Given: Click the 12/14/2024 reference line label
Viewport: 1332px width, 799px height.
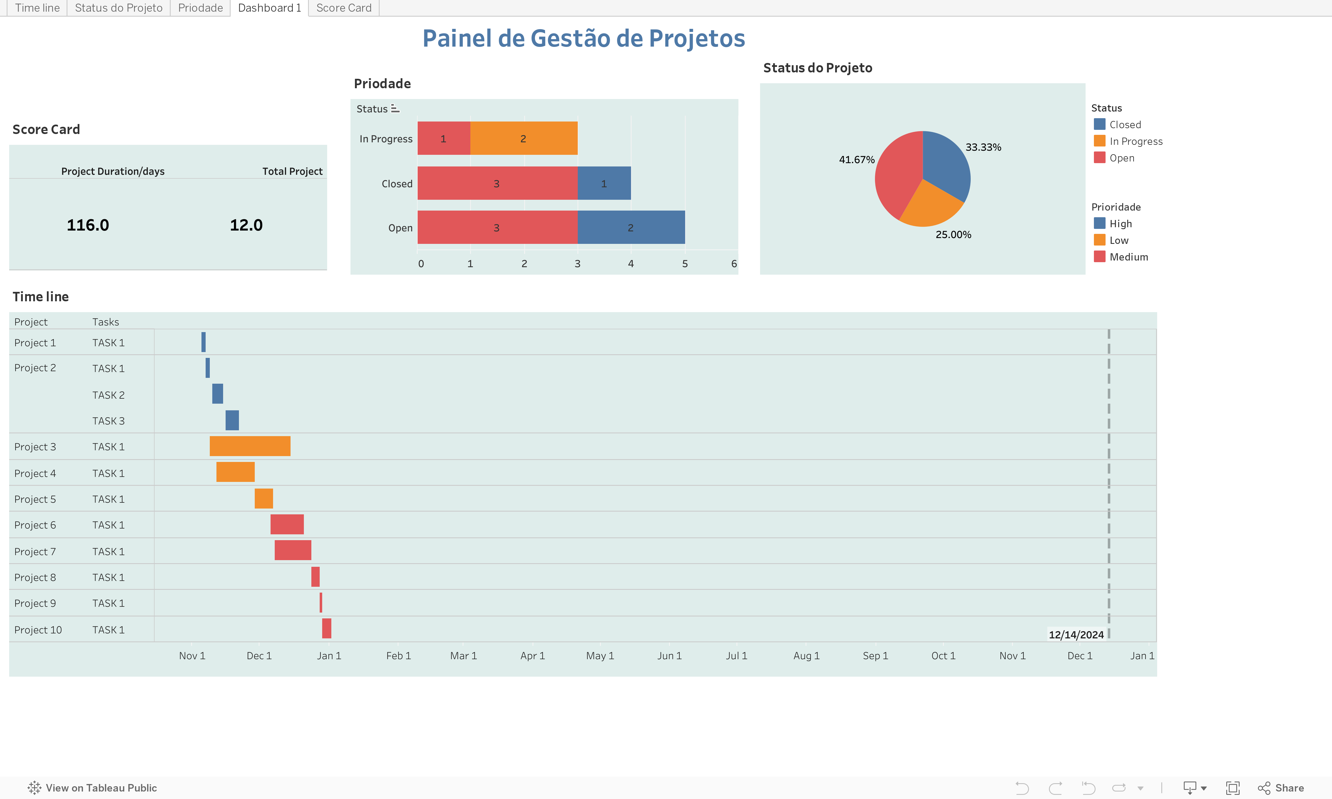Looking at the screenshot, I should point(1076,635).
